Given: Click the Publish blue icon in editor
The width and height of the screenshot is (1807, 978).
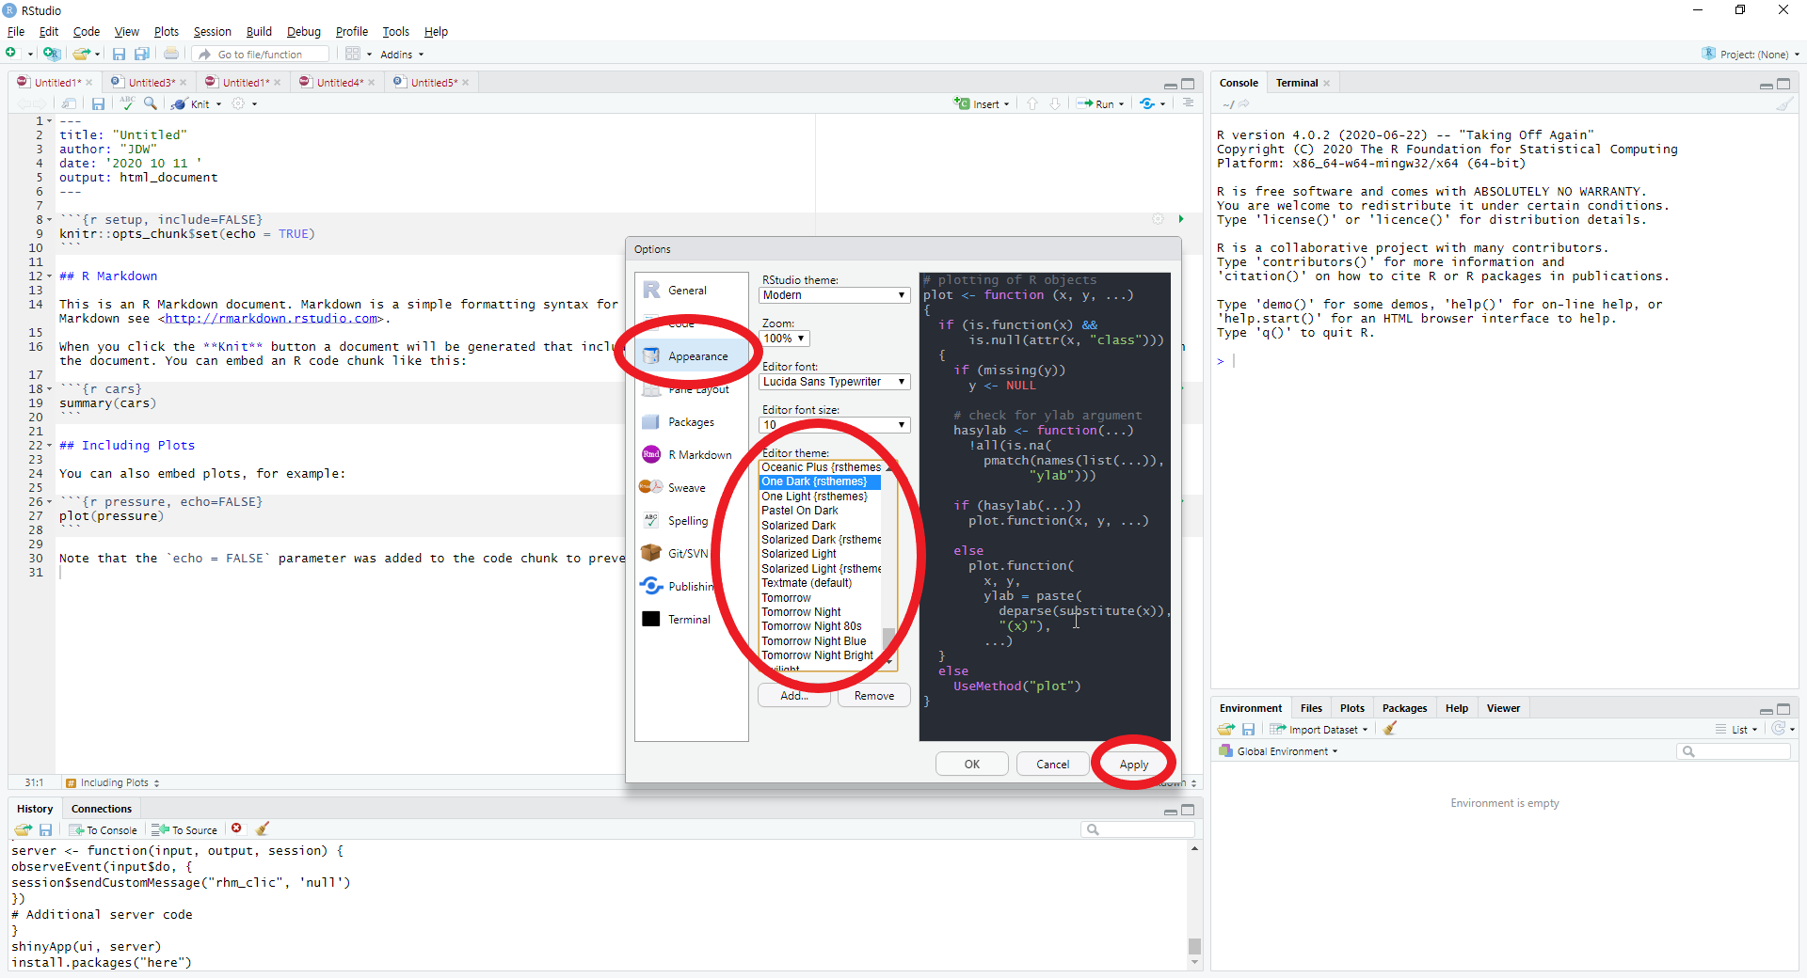Looking at the screenshot, I should [1147, 103].
